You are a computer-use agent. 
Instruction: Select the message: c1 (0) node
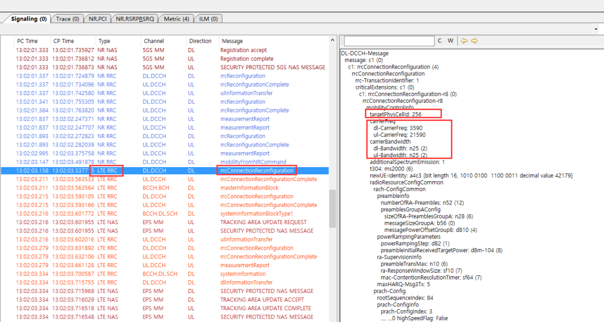[364, 60]
